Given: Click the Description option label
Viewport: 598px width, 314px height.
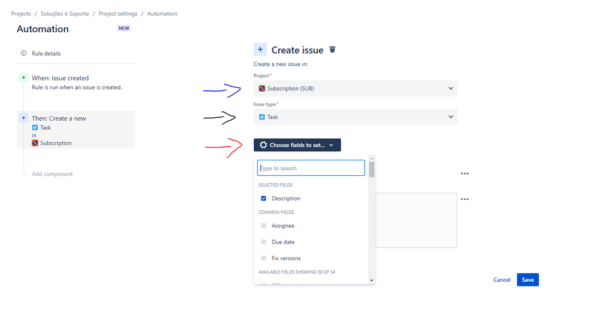Looking at the screenshot, I should pyautogui.click(x=286, y=198).
